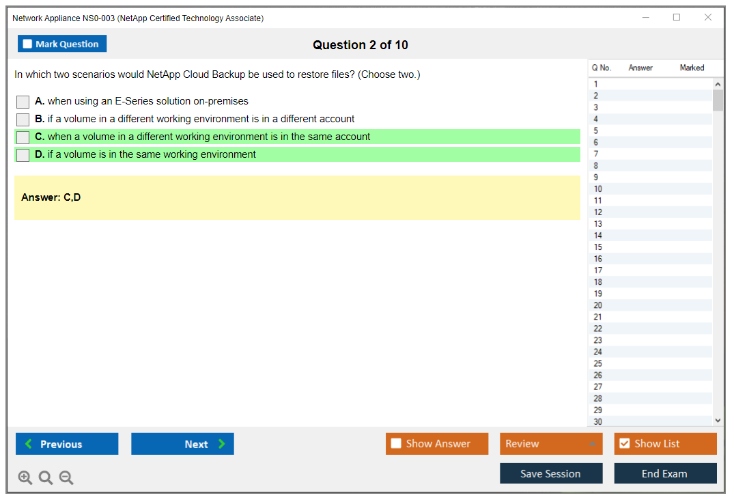Open the Review dropdown menu

tap(550, 444)
